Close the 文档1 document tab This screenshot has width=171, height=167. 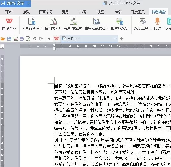pos(115,38)
